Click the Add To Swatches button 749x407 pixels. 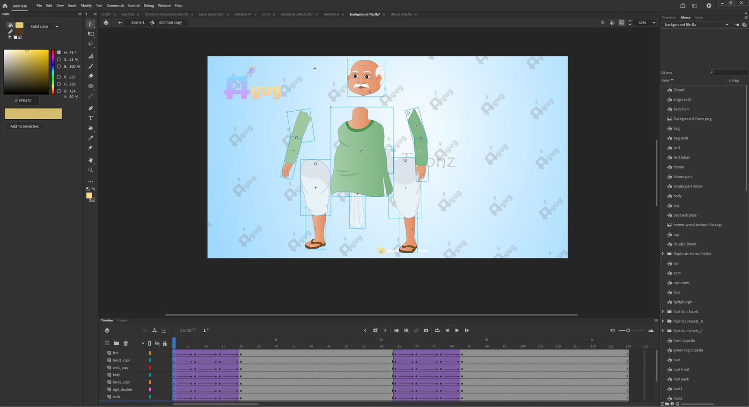point(25,126)
